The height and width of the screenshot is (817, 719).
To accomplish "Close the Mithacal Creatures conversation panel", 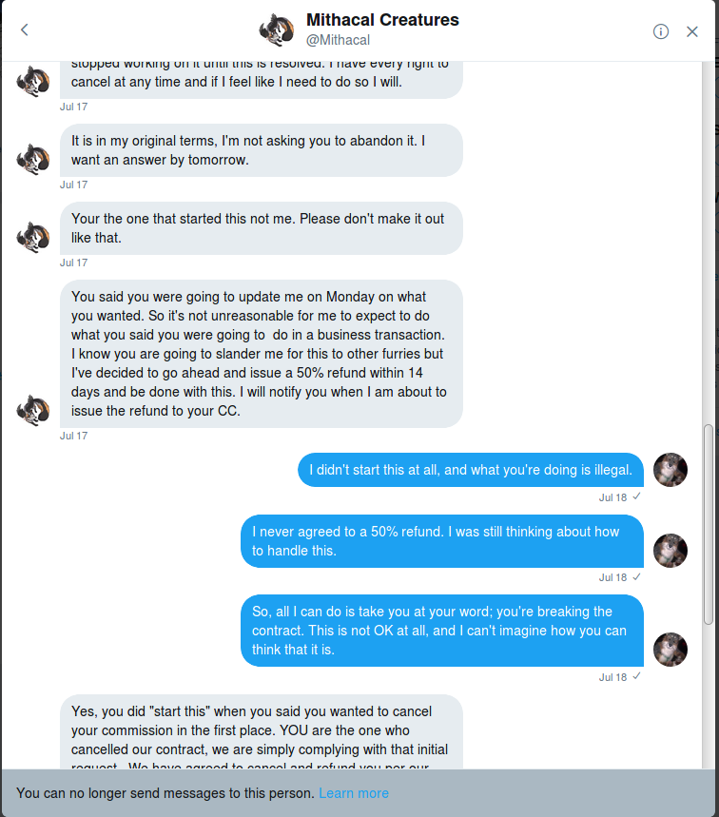I will pos(692,31).
